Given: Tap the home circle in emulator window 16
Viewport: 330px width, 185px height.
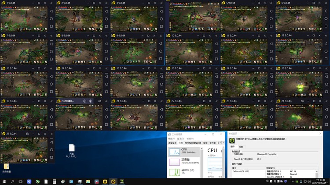Looking at the screenshot, I should pos(216,84).
